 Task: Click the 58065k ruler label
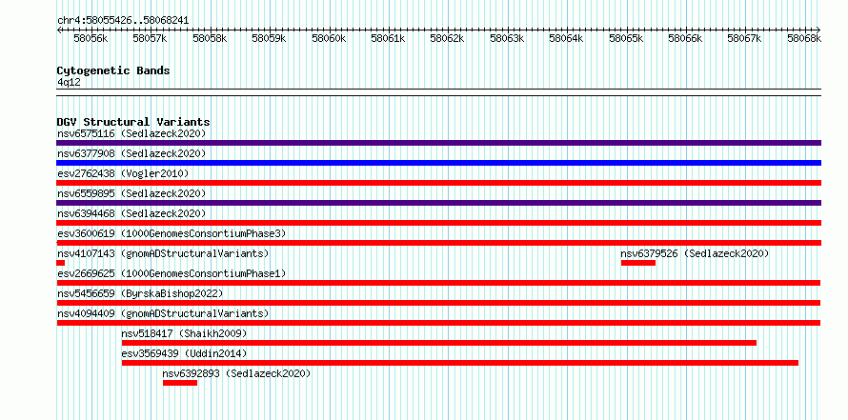point(626,38)
